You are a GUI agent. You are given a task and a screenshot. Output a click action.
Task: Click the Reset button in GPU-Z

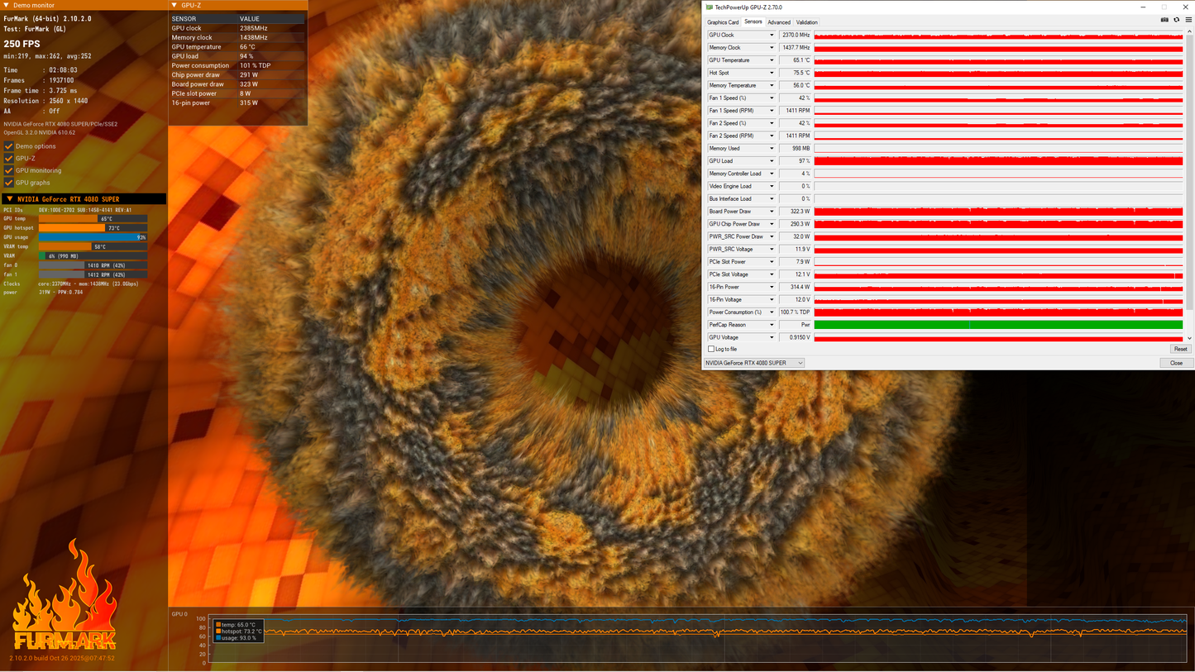click(1180, 349)
